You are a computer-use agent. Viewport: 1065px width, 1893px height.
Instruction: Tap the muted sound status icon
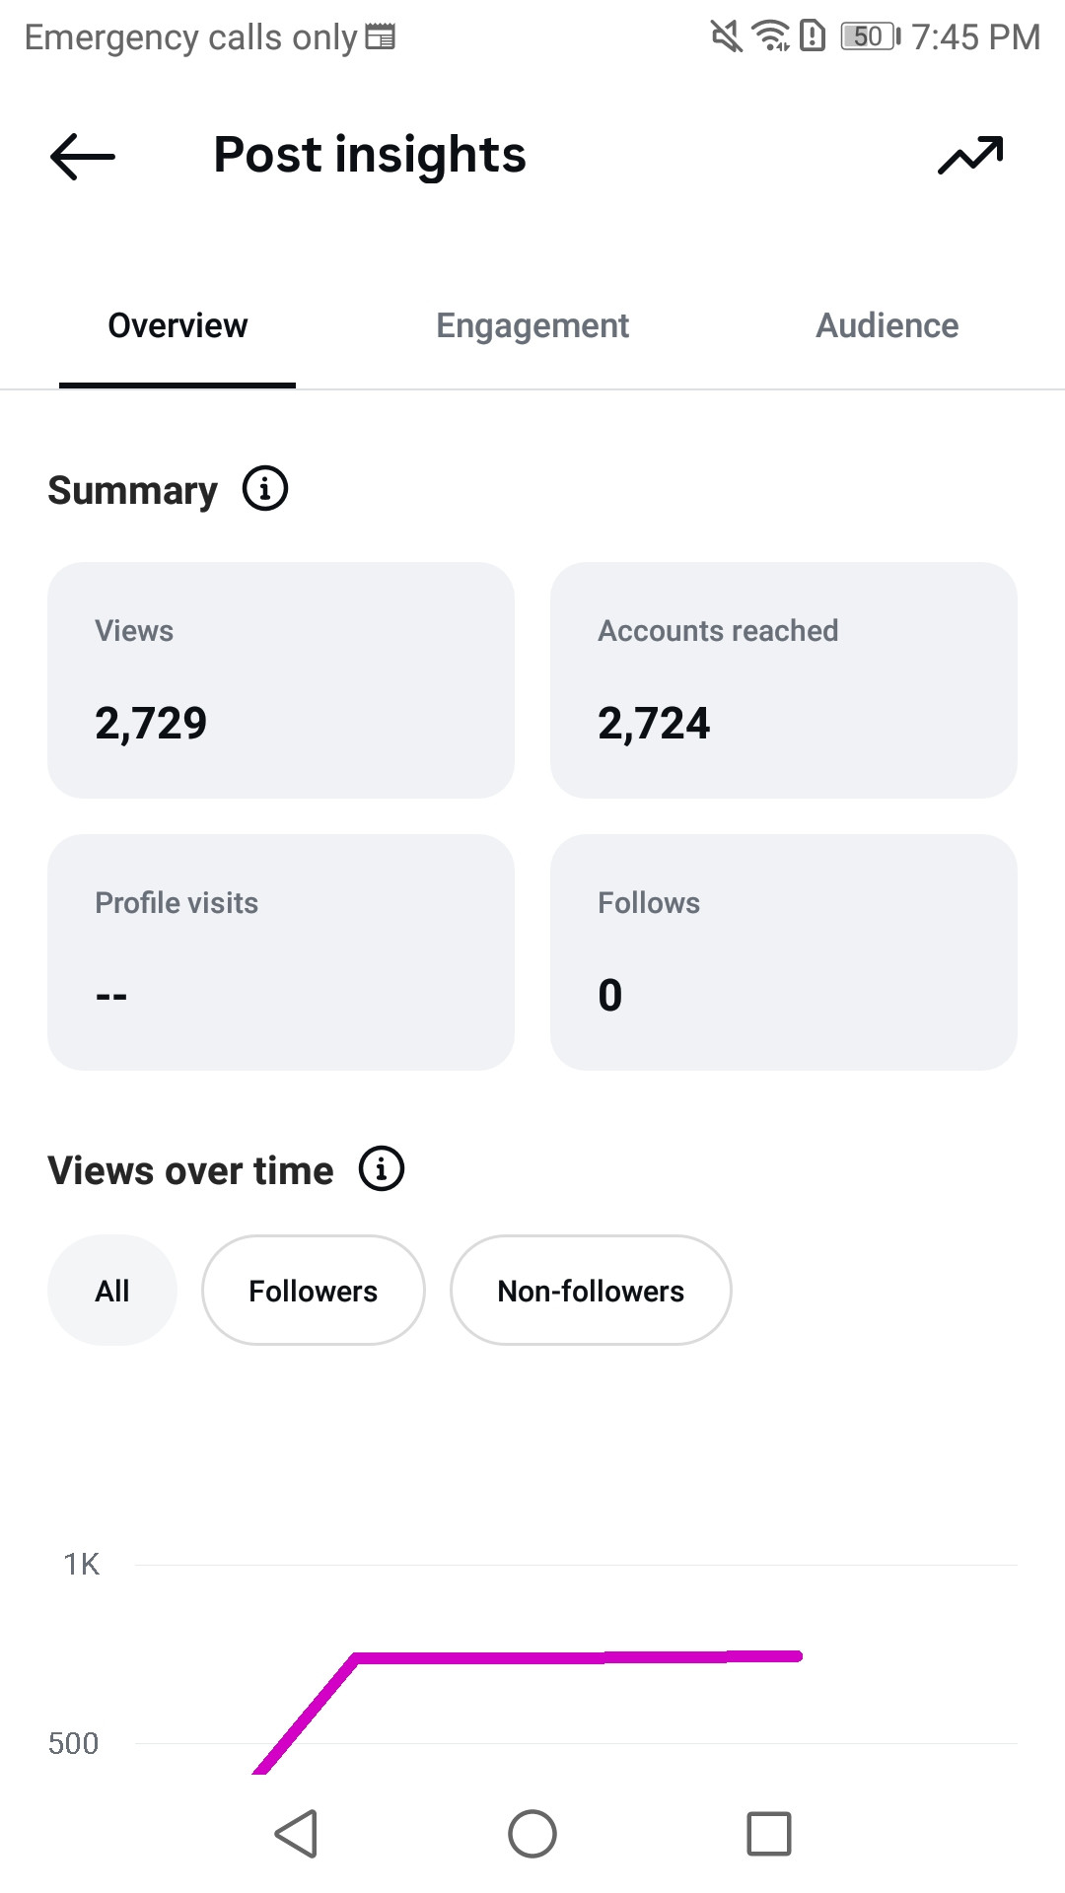pos(727,37)
